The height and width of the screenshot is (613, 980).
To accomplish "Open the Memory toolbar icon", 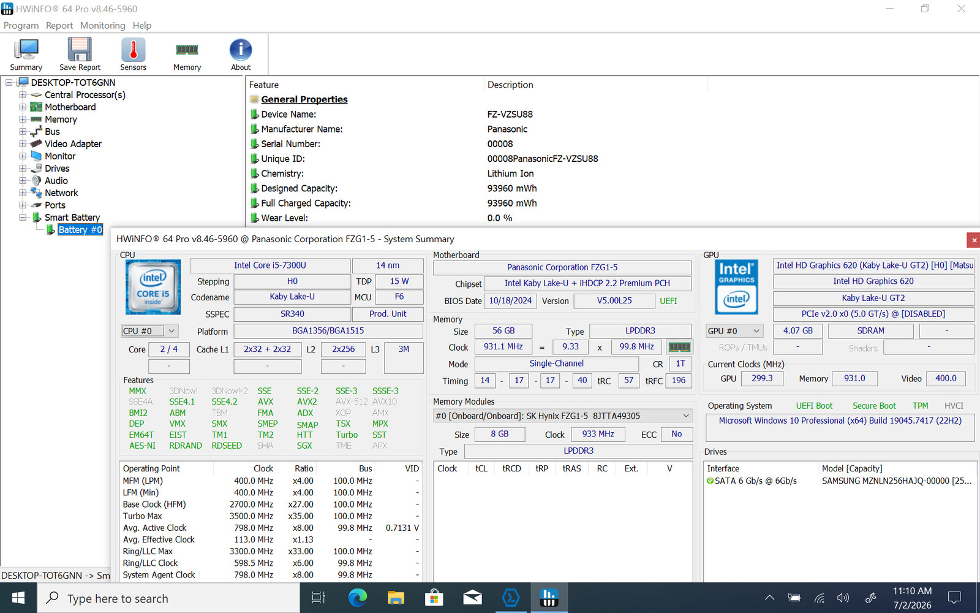I will coord(187,55).
